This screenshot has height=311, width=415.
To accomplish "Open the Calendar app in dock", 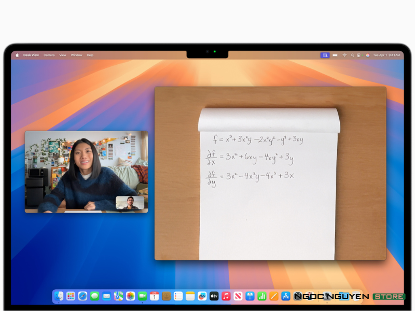I will point(154,296).
